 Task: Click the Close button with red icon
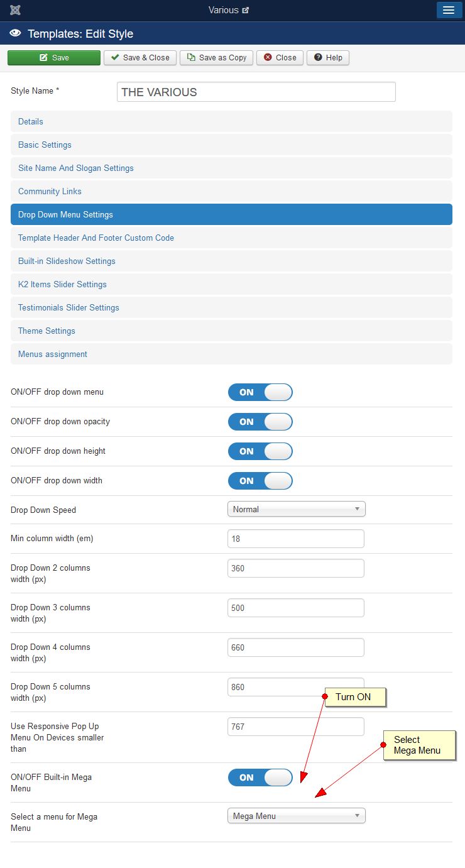(x=280, y=57)
